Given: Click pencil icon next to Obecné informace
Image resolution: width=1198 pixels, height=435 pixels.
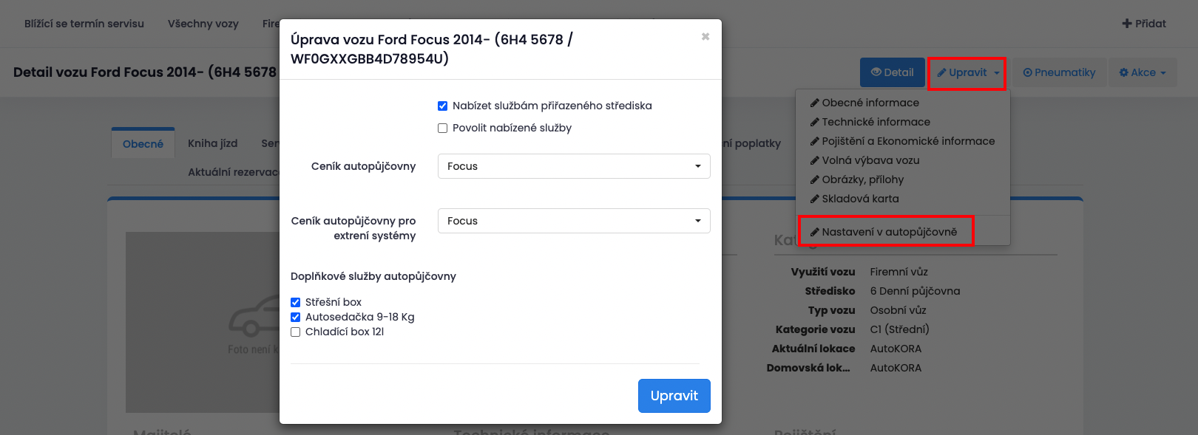Looking at the screenshot, I should (814, 103).
